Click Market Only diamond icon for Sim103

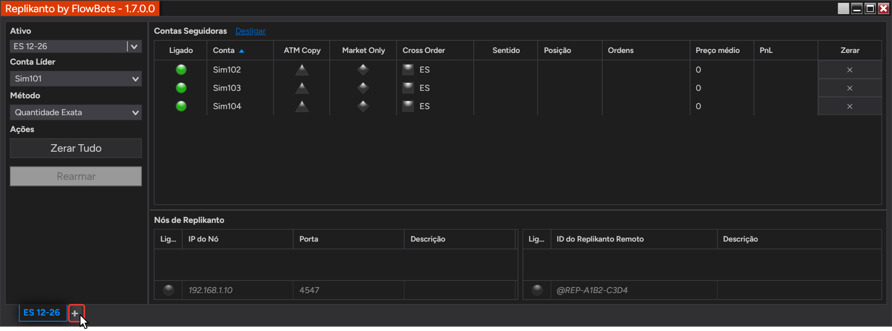pos(363,88)
